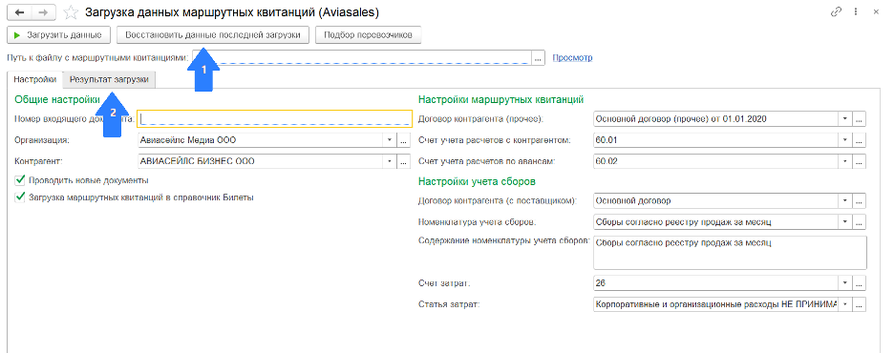Follow the Просмотр link

coord(572,57)
